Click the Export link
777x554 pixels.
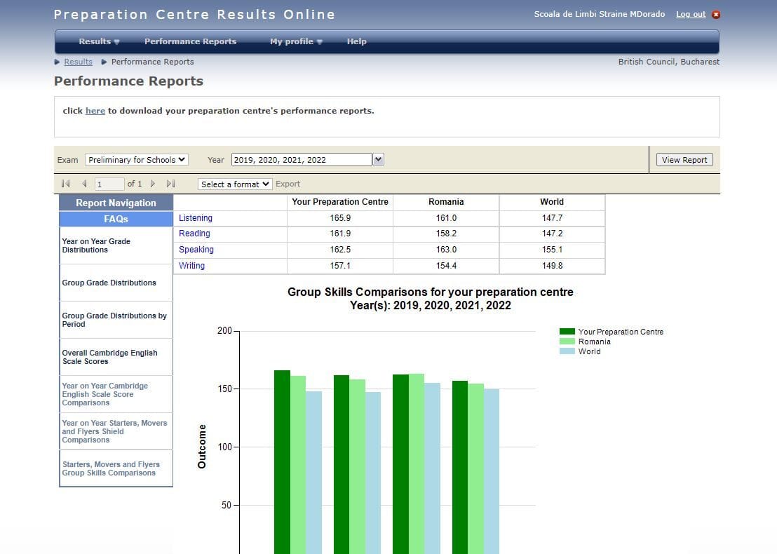tap(288, 184)
